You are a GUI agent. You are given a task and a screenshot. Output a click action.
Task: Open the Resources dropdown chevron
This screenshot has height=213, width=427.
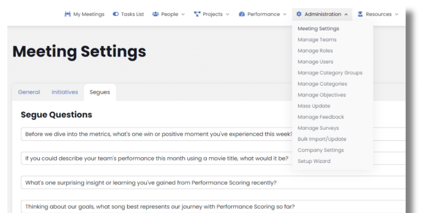[396, 15]
